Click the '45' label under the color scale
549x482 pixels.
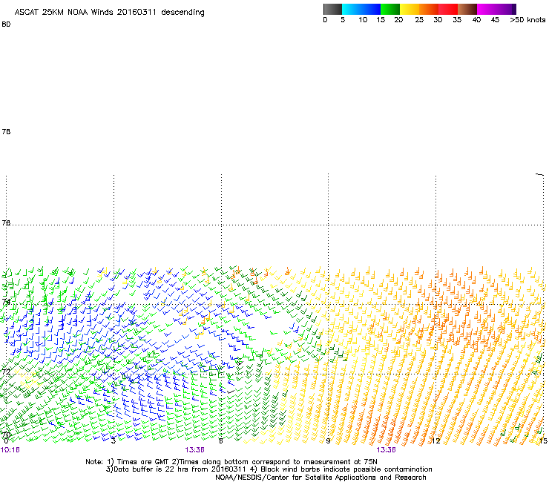495,20
